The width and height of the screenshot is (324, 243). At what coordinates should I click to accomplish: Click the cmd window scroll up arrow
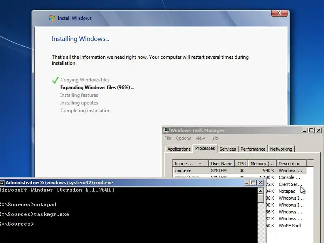260,191
